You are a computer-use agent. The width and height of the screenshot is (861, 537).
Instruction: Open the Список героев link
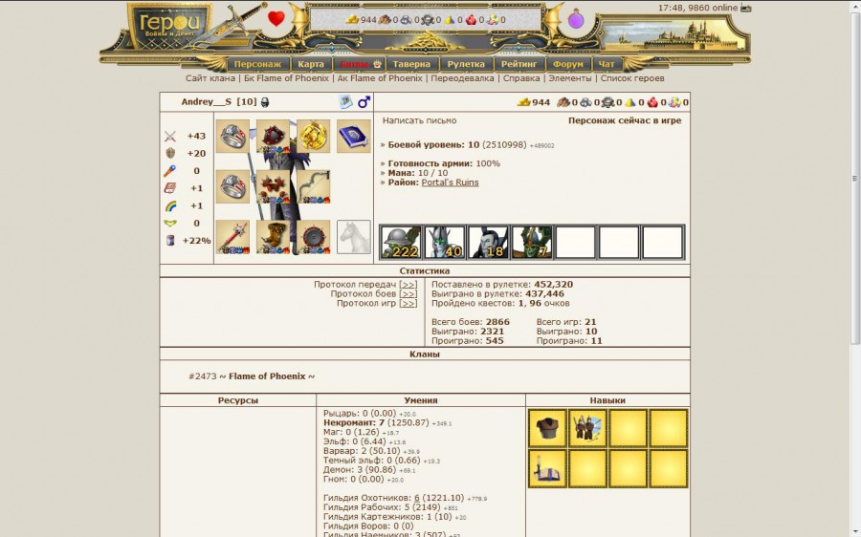click(x=632, y=78)
